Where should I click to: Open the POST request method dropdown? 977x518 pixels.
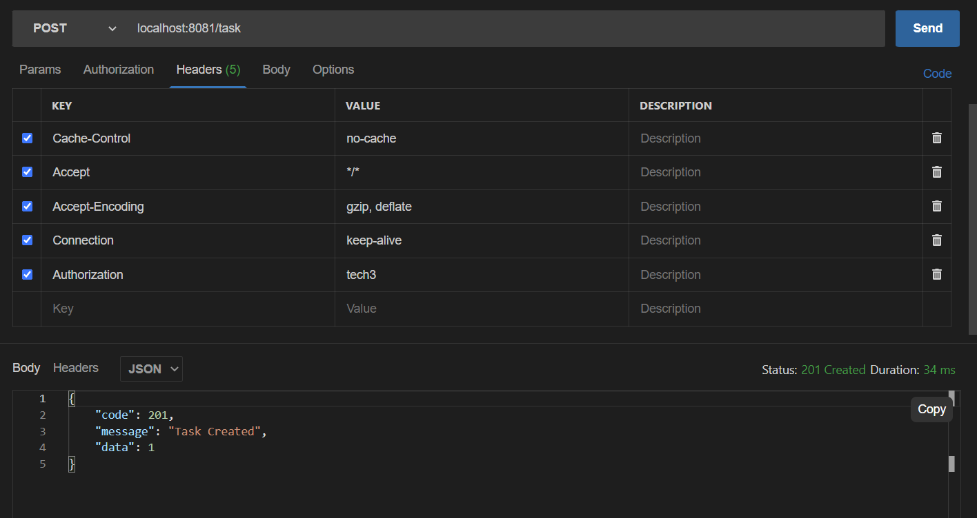point(69,28)
